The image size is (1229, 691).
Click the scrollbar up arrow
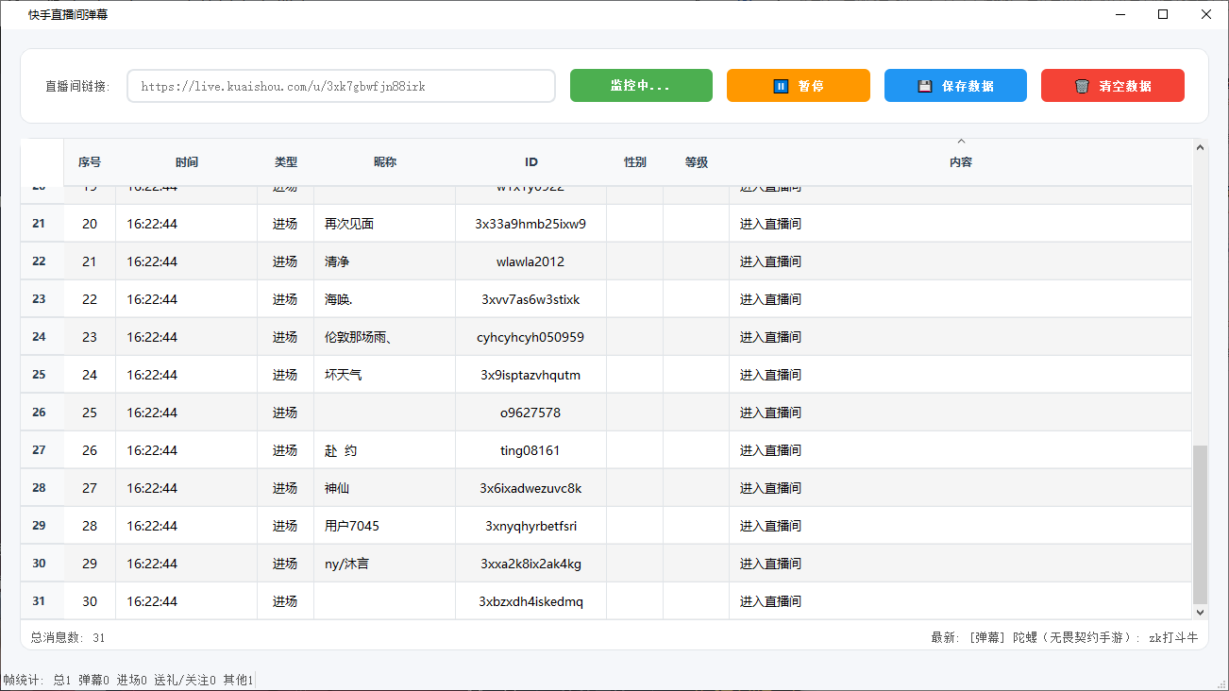(1201, 147)
